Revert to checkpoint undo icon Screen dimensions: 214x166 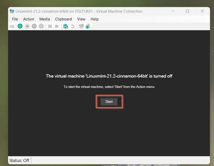[73, 26]
